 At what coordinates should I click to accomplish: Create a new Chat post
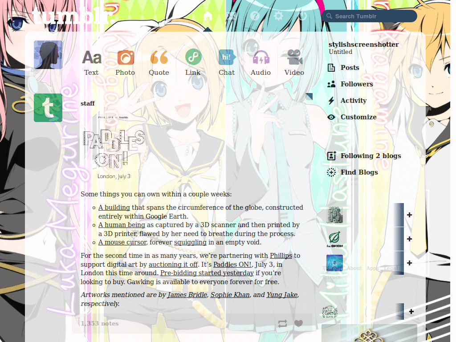coord(227,63)
